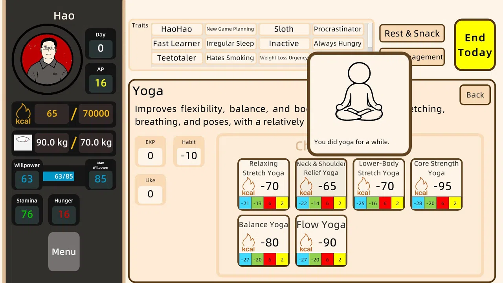Go Back from Yoga screen
Viewport: 503px width, 283px height.
[475, 95]
